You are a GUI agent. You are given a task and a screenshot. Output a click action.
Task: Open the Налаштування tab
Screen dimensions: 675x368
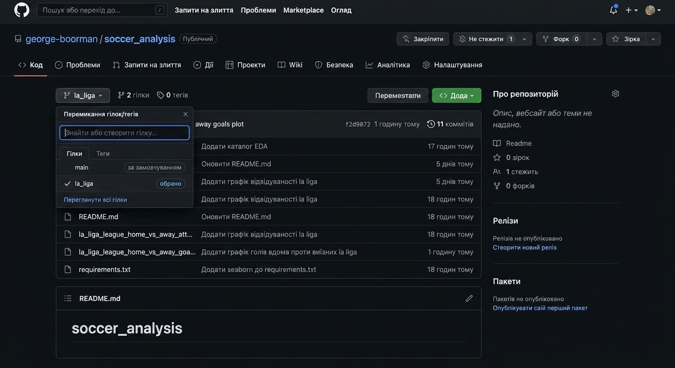(453, 65)
